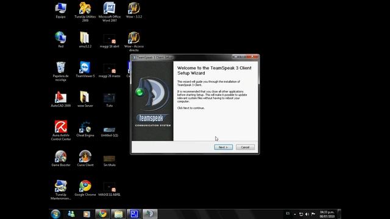Open the volume control tray icon
The width and height of the screenshot is (390, 219).
pos(307,214)
